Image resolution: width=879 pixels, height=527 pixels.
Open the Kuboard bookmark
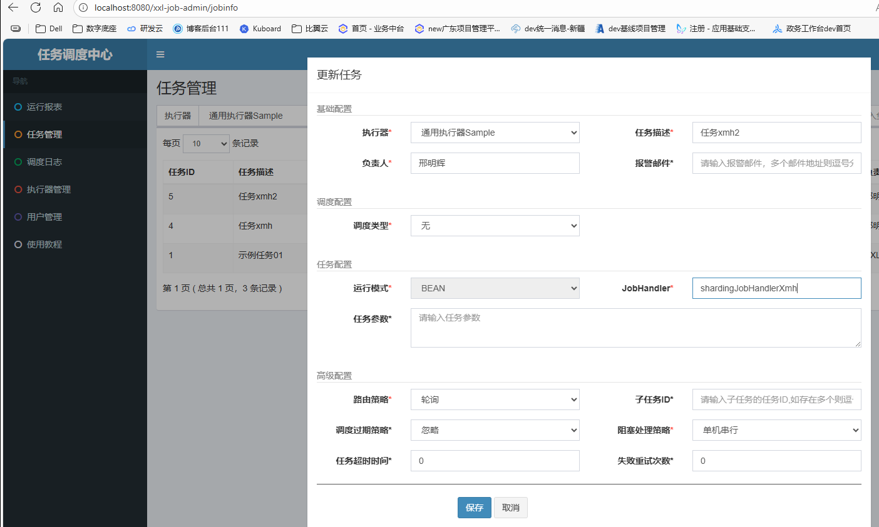260,28
